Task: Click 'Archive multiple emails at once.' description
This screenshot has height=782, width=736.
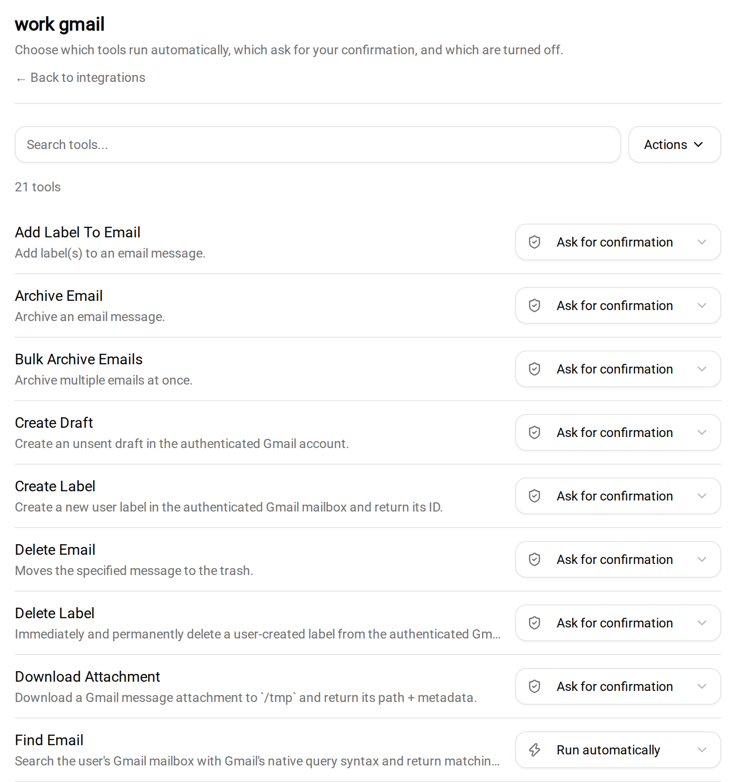Action: (x=103, y=380)
